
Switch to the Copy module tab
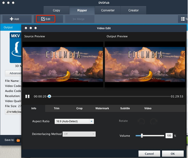point(56,11)
